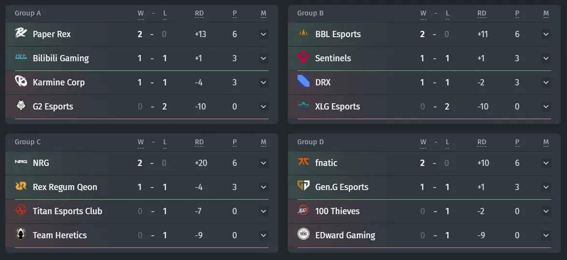Click the Bilibili Gaming logo icon

tap(21, 57)
